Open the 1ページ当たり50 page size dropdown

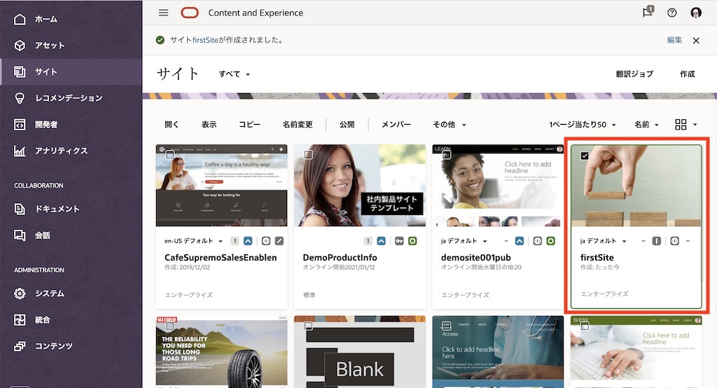click(582, 125)
